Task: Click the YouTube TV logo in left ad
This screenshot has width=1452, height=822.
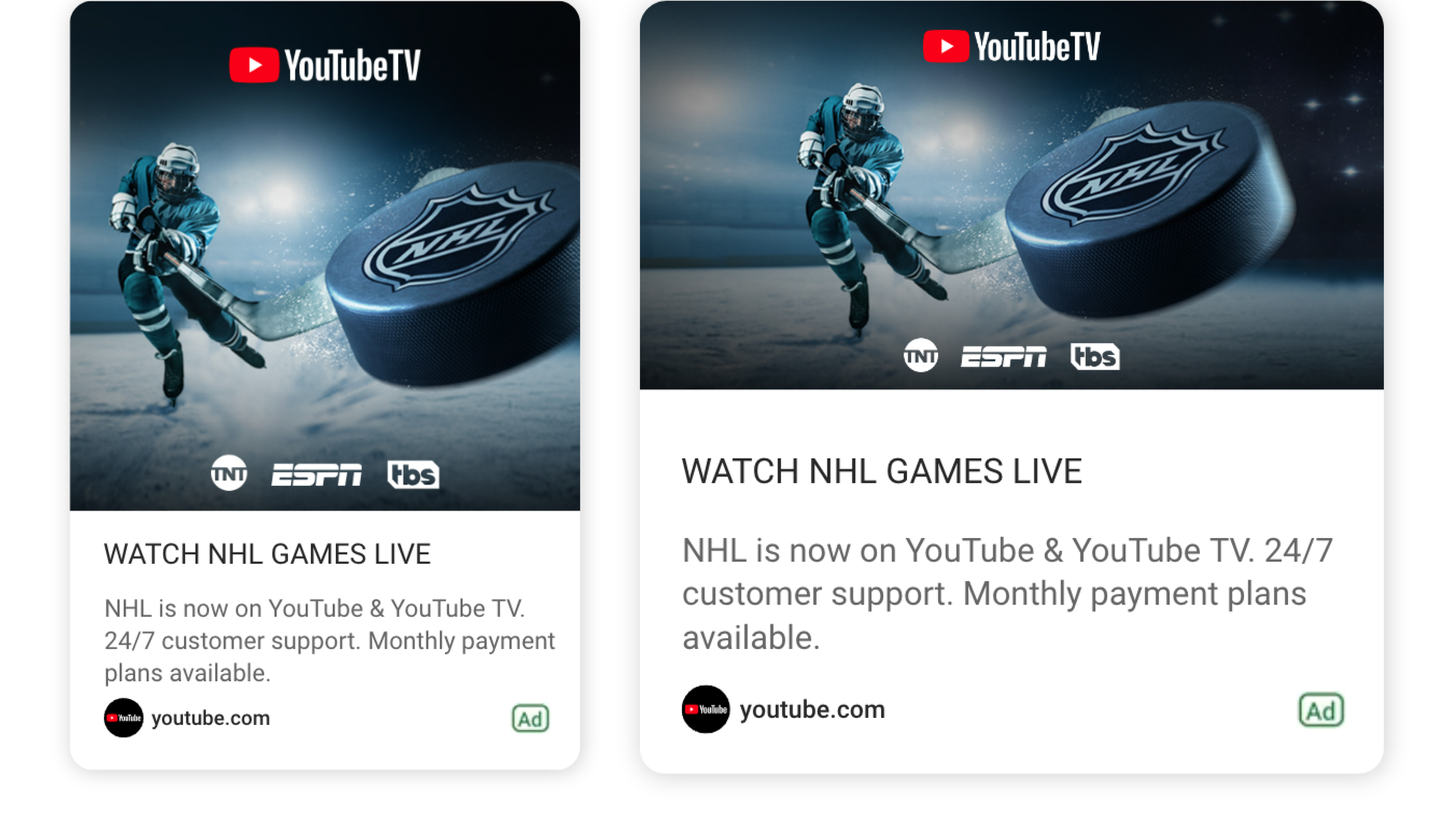Action: tap(325, 64)
